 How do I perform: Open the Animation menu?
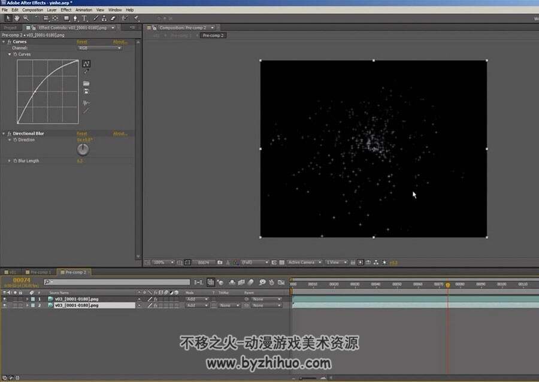pyautogui.click(x=84, y=10)
